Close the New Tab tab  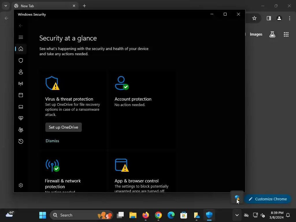74,6
